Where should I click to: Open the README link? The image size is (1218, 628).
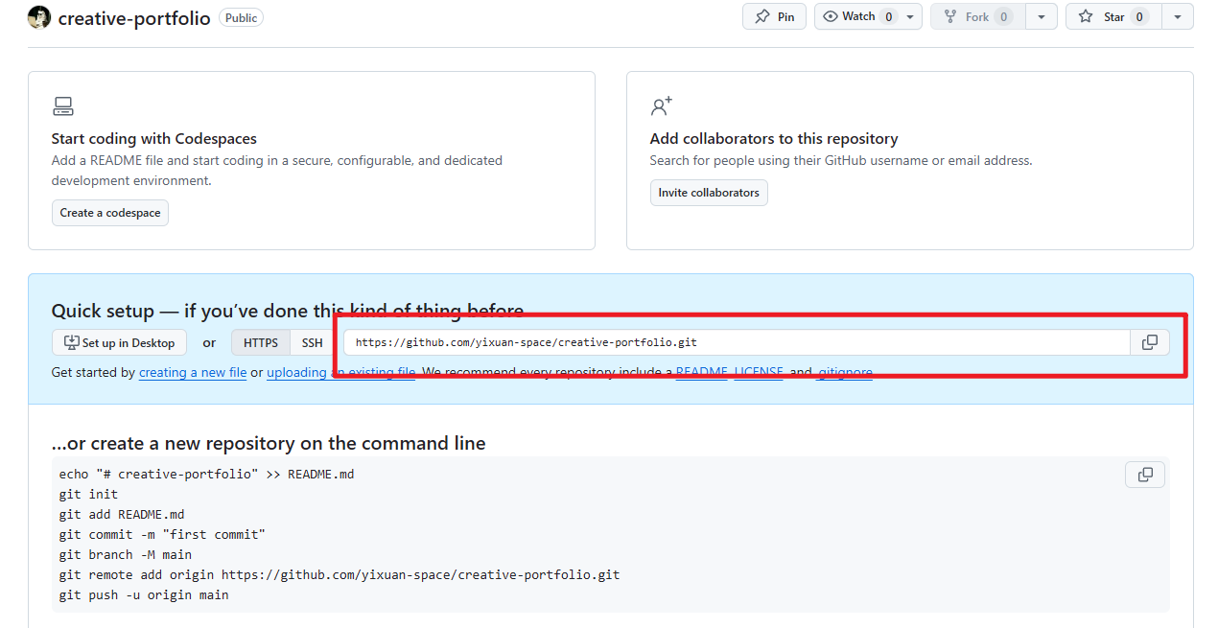[701, 372]
